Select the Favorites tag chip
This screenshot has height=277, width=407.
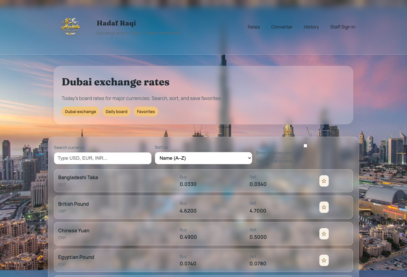(x=146, y=111)
